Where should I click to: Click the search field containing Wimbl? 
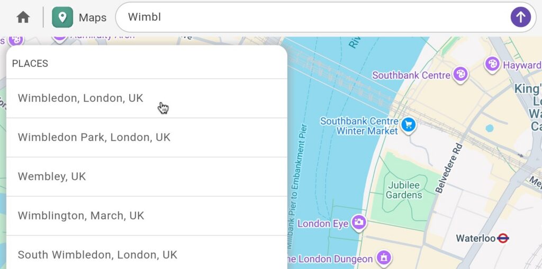pos(312,17)
